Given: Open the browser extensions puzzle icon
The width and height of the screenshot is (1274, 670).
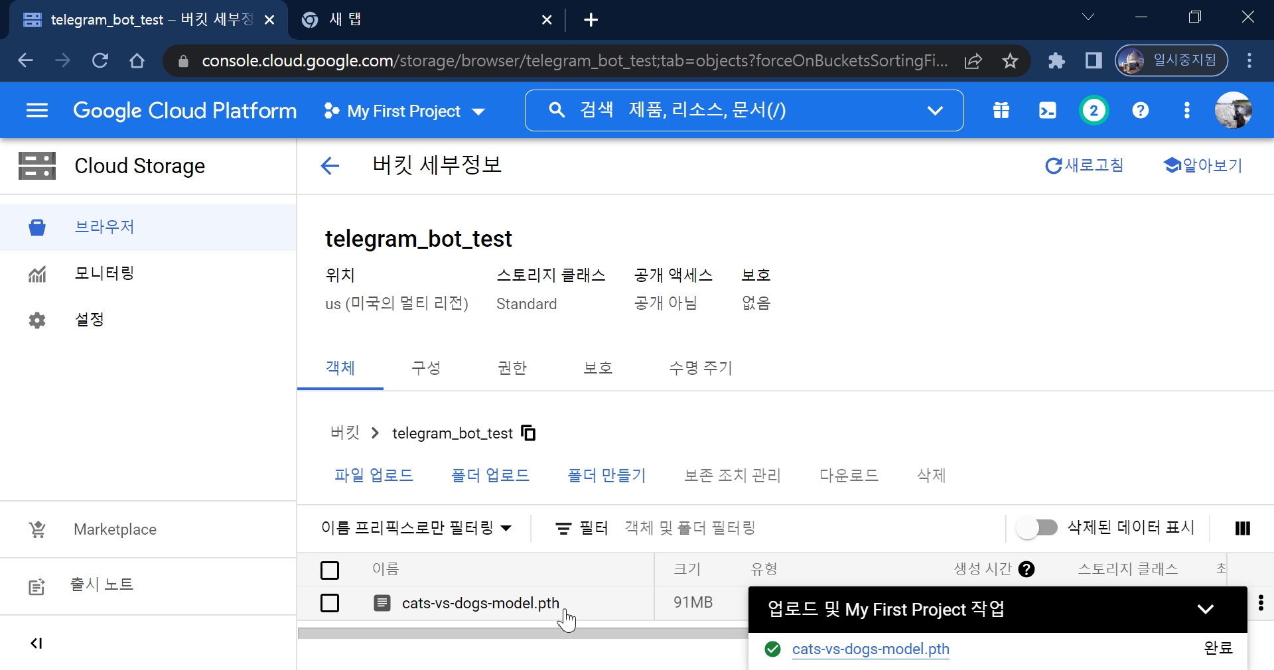Looking at the screenshot, I should (x=1056, y=61).
